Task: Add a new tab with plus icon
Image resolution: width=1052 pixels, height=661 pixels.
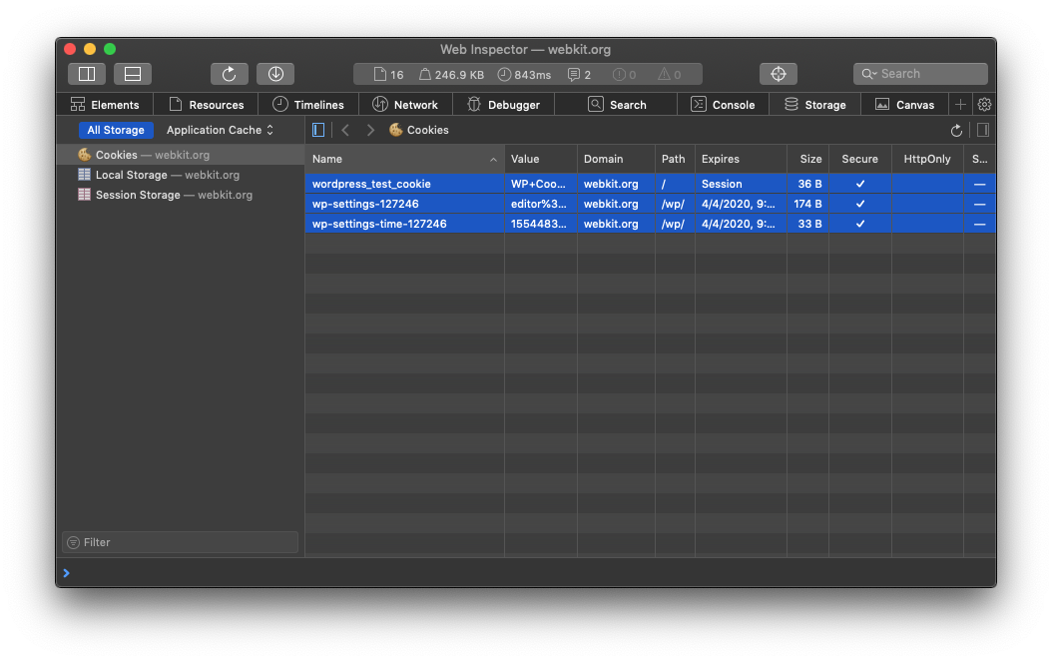Action: point(960,105)
